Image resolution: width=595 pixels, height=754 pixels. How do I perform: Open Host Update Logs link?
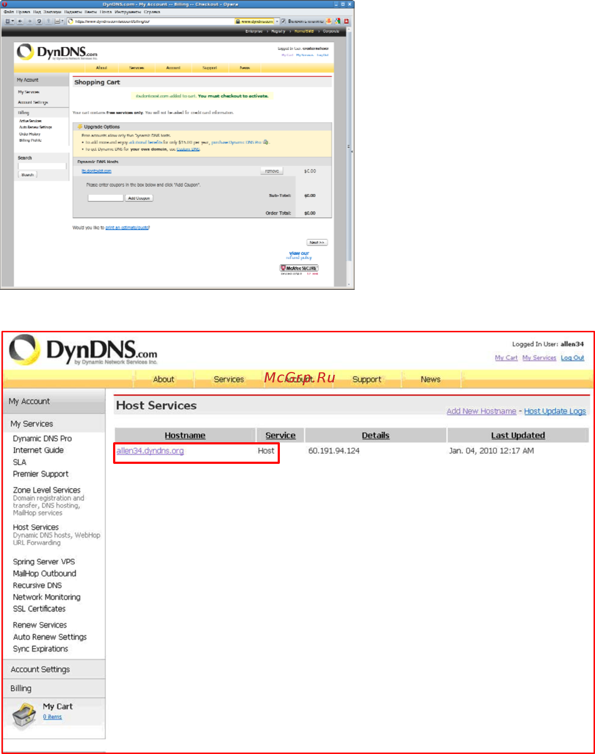pos(555,411)
